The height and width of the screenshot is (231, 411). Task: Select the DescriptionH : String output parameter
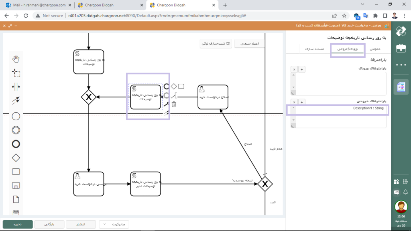[x=368, y=108]
